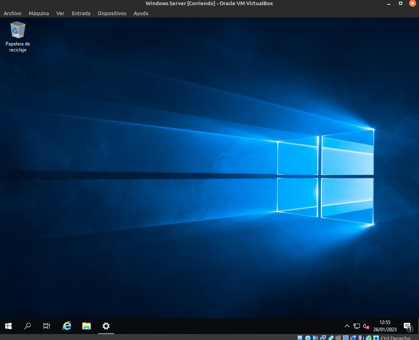Open the clock showing 12:55
This screenshot has width=419, height=340.
(x=385, y=326)
